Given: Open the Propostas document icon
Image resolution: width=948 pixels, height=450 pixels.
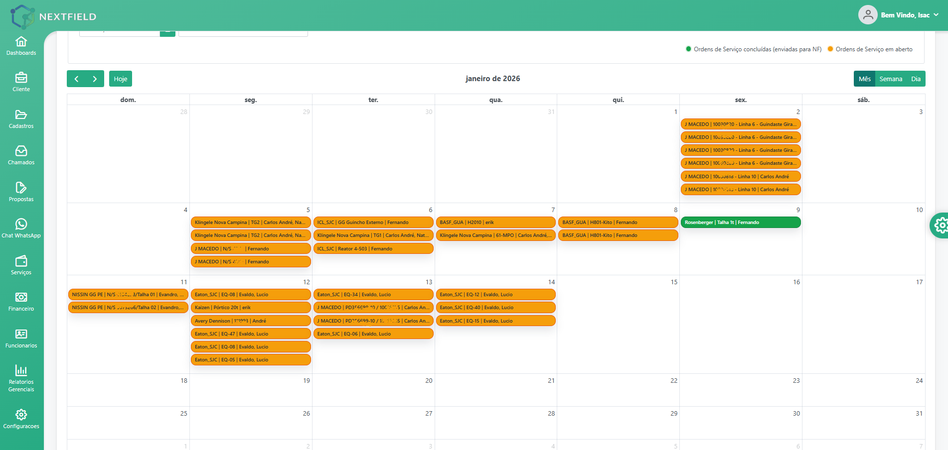Looking at the screenshot, I should pyautogui.click(x=21, y=188).
